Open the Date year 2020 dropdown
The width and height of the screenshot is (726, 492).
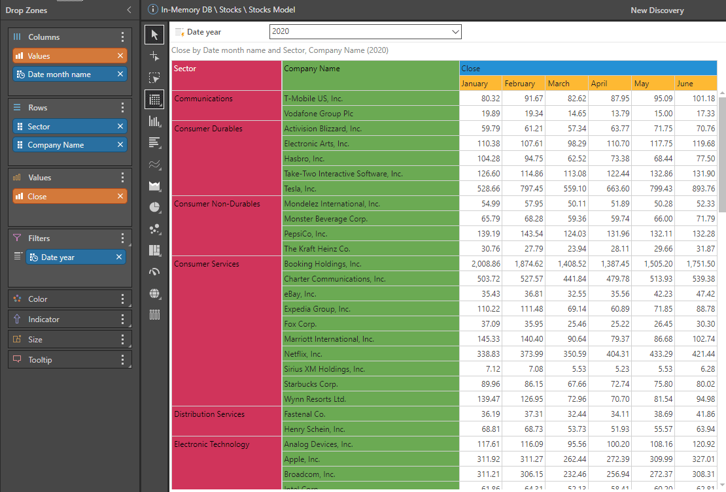point(366,31)
